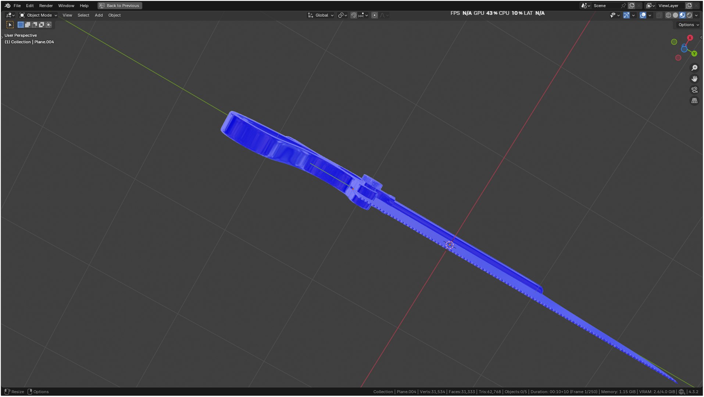704x397 pixels.
Task: Open the Options dropdown
Action: 688,25
